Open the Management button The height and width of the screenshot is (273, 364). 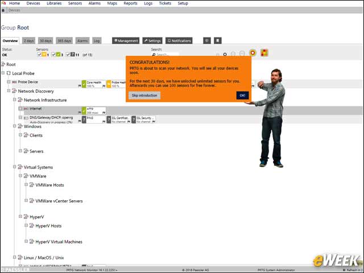tap(126, 40)
